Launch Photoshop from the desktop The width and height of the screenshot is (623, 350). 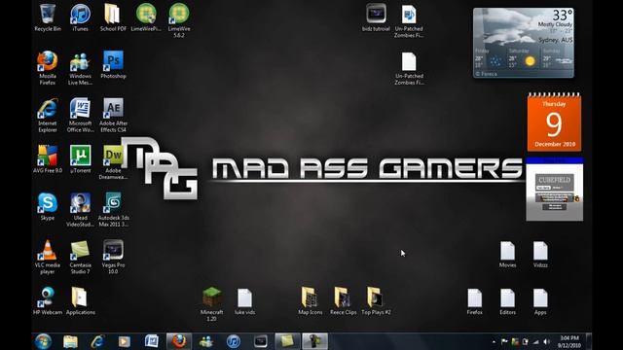point(113,64)
